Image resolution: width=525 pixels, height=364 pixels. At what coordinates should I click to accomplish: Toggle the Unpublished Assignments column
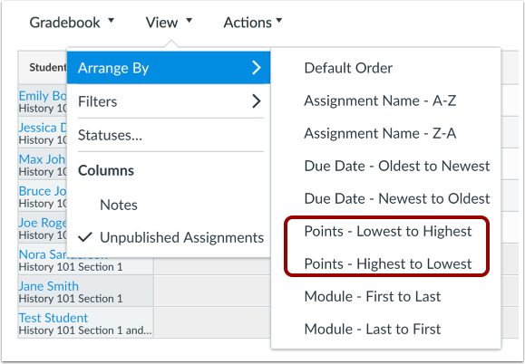169,237
